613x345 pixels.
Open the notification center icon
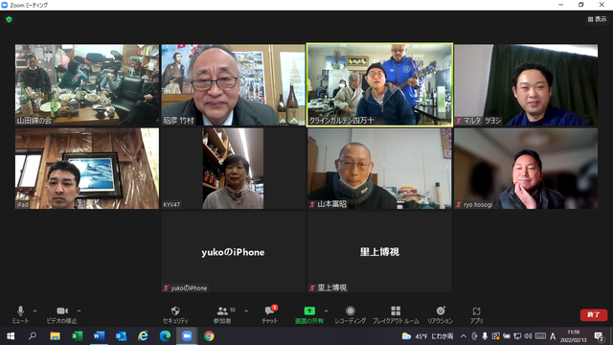coord(599,336)
